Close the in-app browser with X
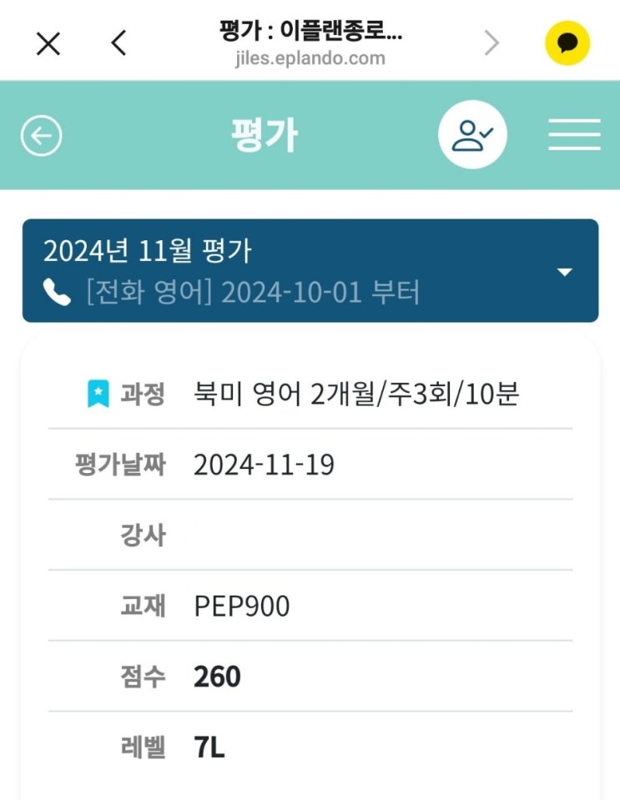The height and width of the screenshot is (800, 620). (x=48, y=43)
